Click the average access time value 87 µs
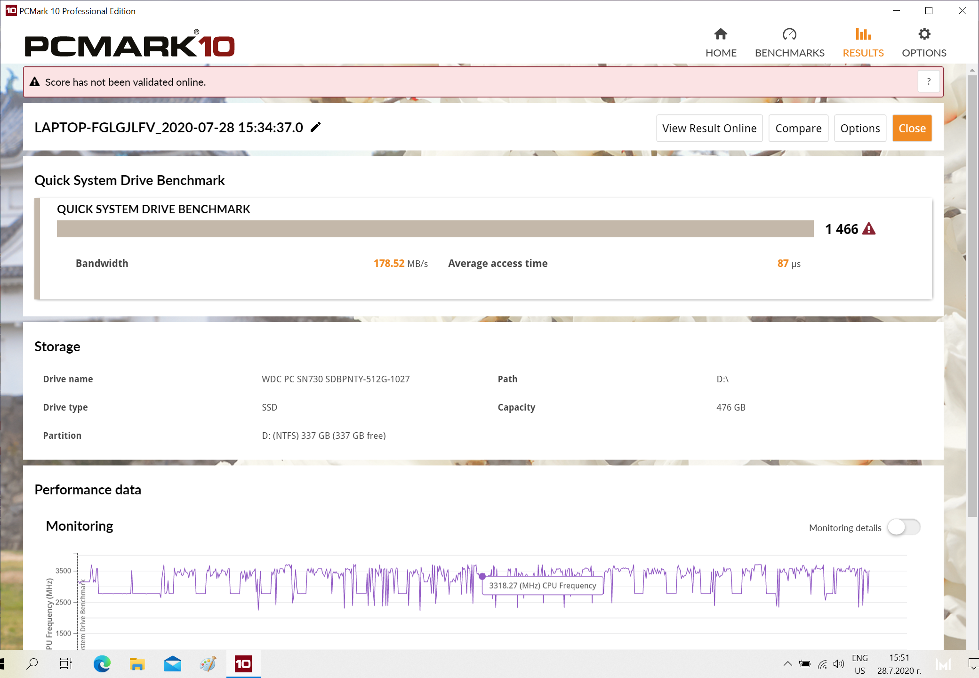Screen dimensions: 979x678 [x=789, y=263]
